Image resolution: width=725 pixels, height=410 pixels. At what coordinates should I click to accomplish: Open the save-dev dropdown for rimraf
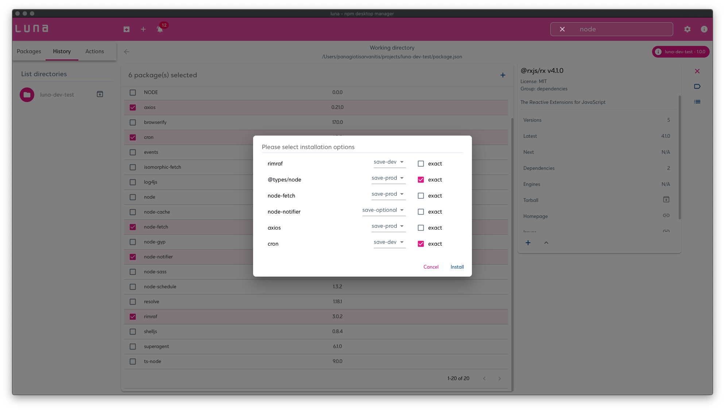(x=389, y=162)
